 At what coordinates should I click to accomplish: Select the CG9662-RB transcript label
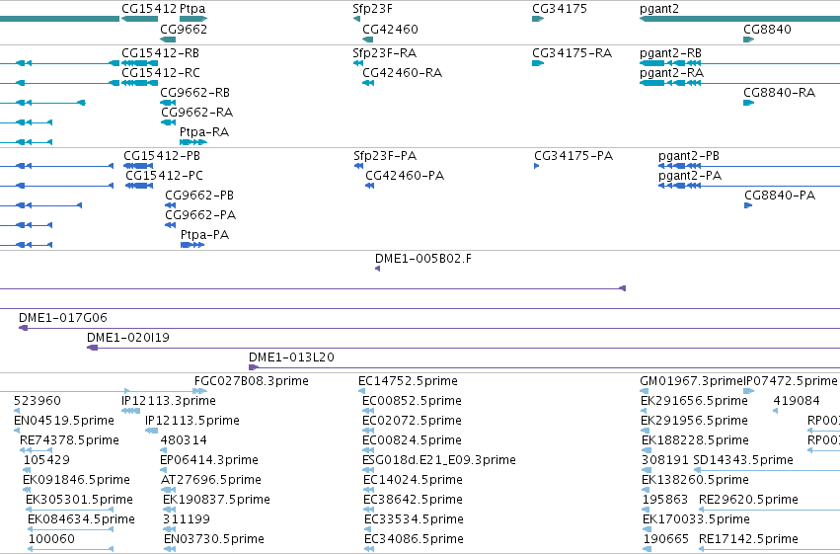pos(195,93)
